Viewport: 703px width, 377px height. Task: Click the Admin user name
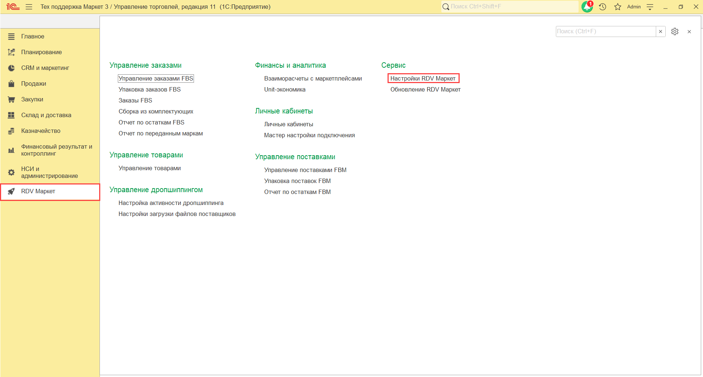(x=634, y=7)
